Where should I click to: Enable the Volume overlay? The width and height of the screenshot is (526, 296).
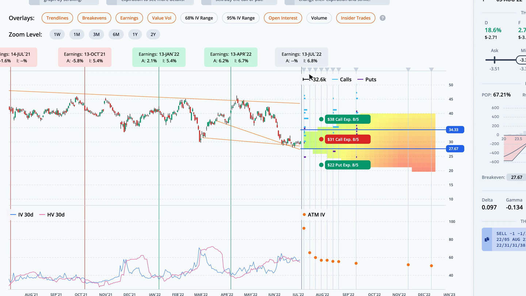tap(319, 18)
